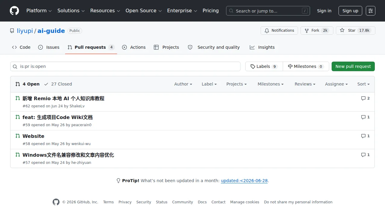The width and height of the screenshot is (385, 218).
Task: Open the Reviews filter dropdown
Action: point(305,84)
